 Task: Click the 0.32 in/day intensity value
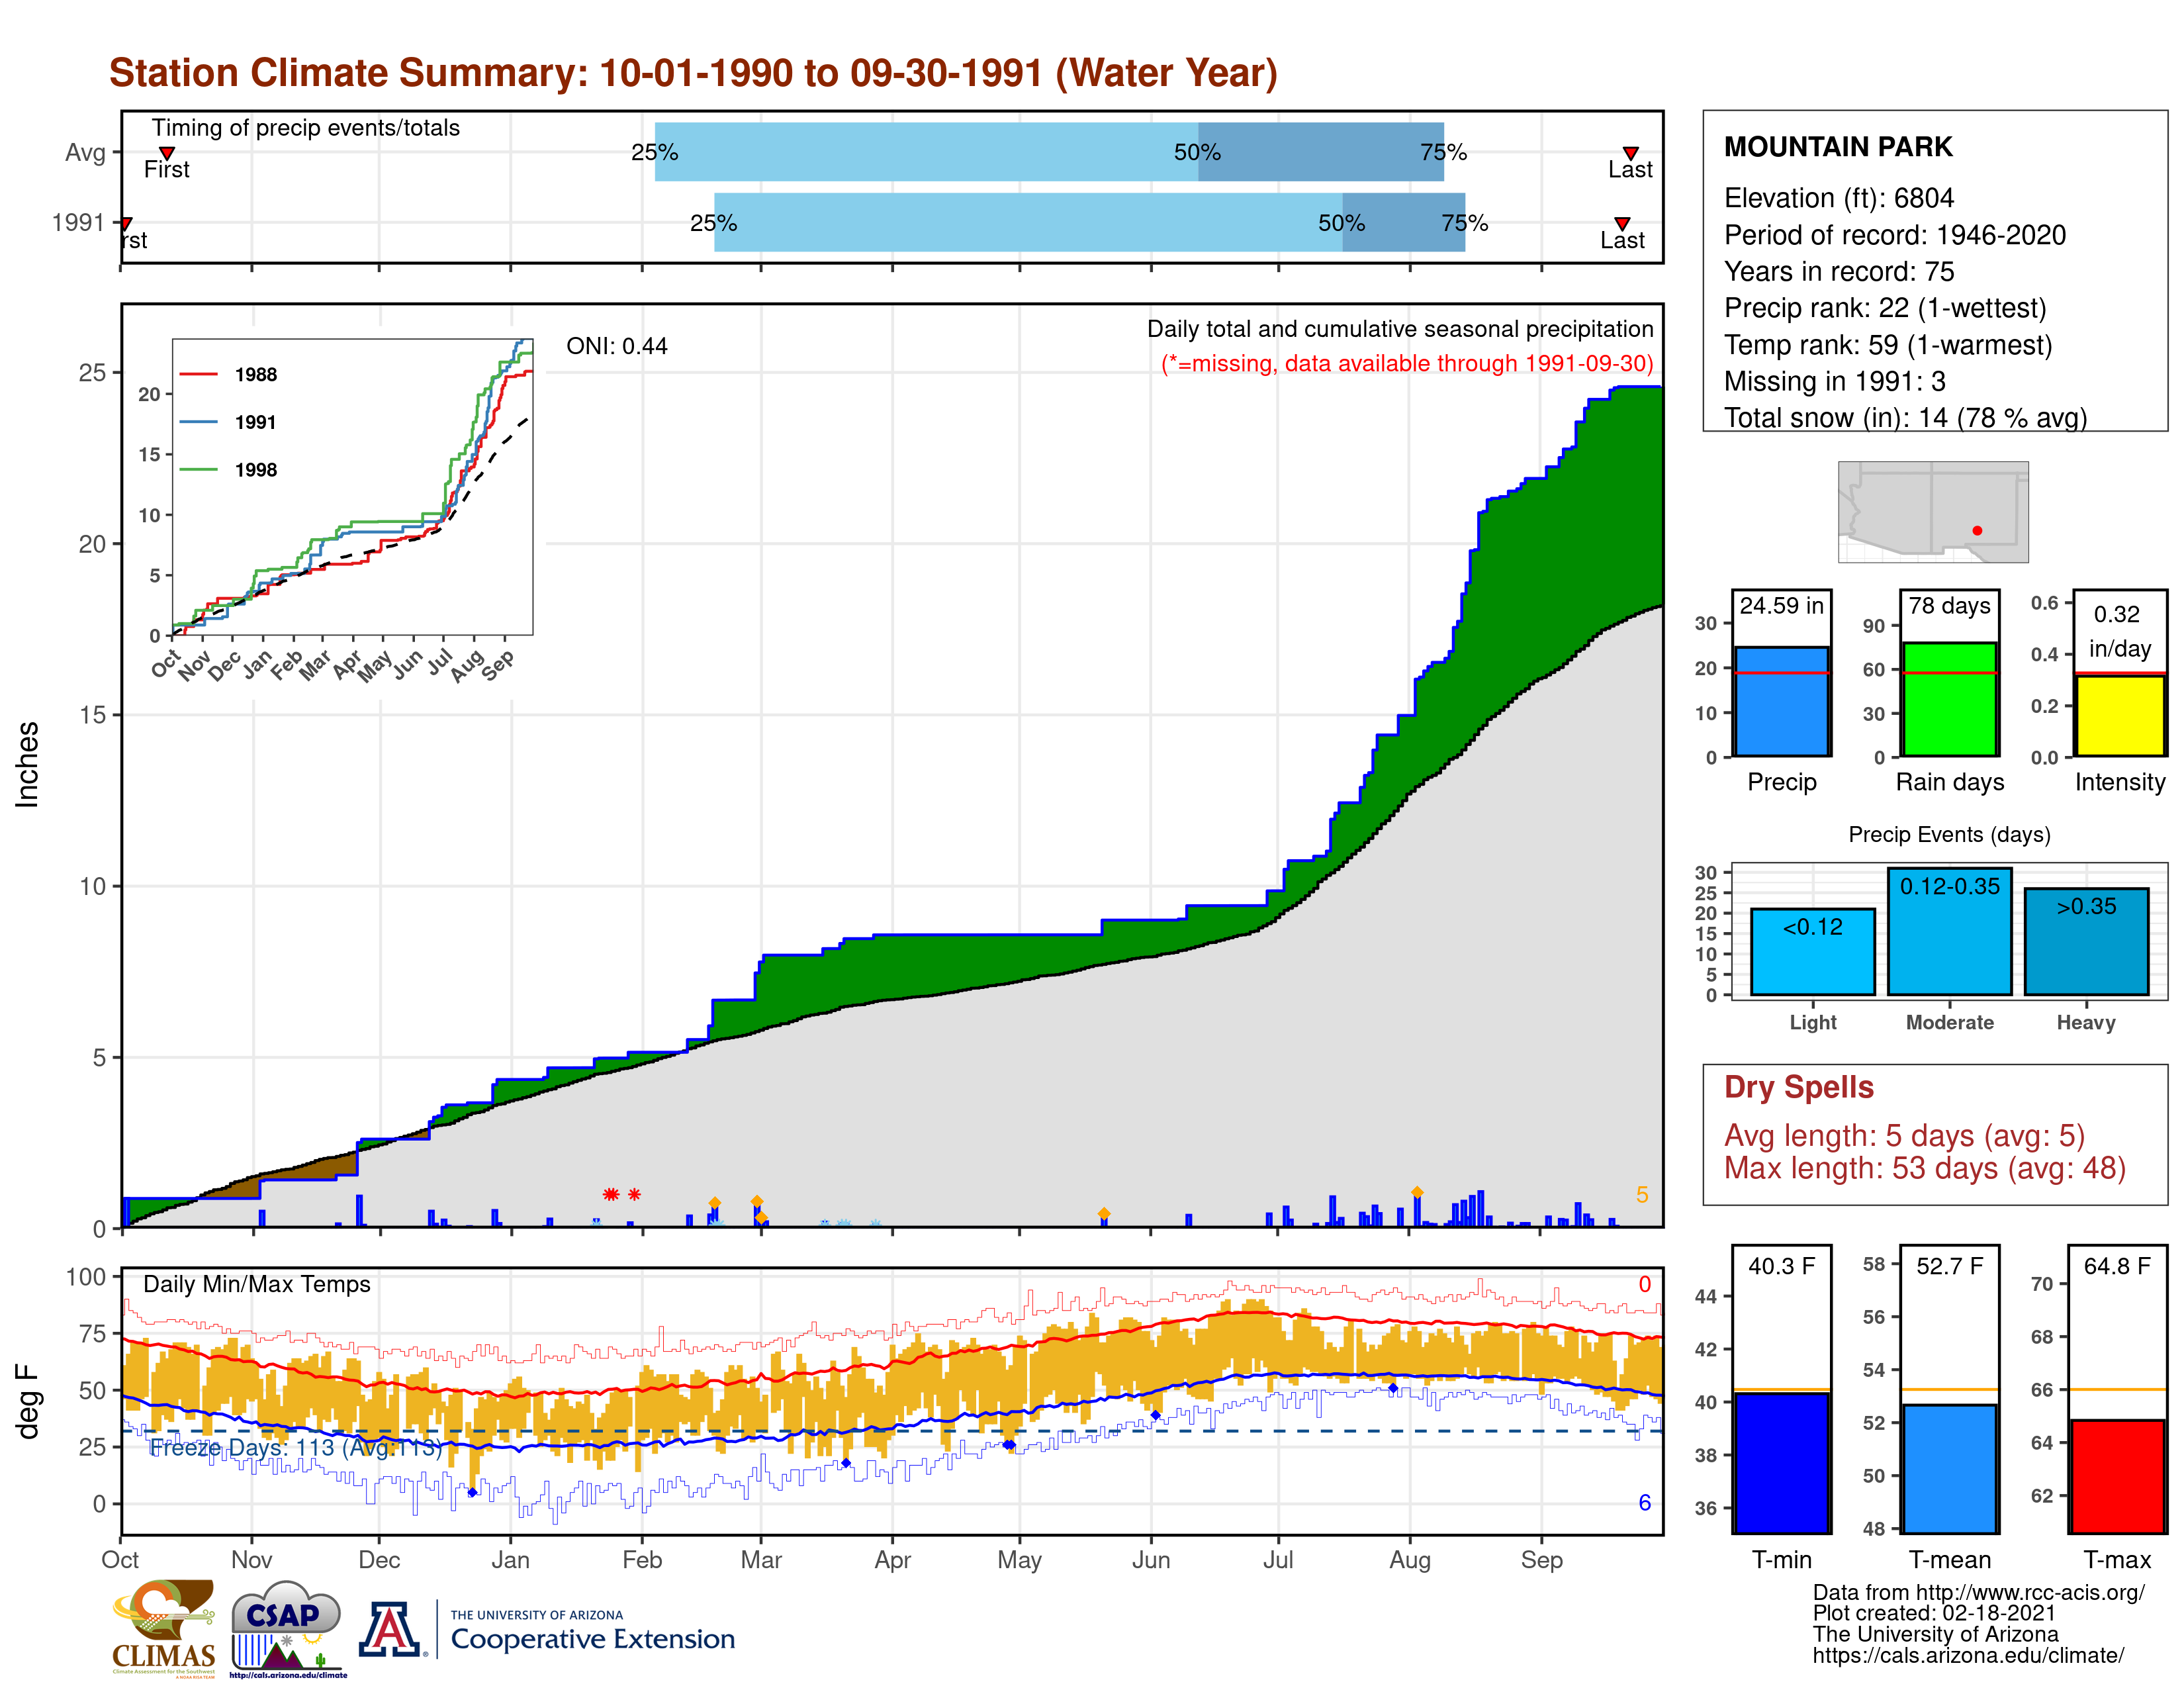[x=2118, y=631]
